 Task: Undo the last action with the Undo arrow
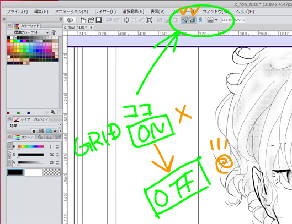(x=109, y=20)
